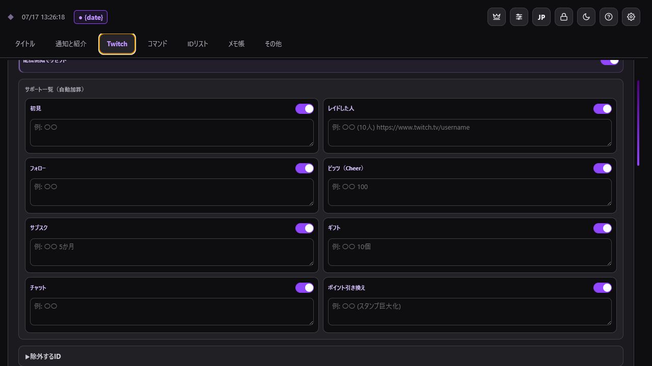
Task: Toggle the 初見 switch
Action: point(305,109)
